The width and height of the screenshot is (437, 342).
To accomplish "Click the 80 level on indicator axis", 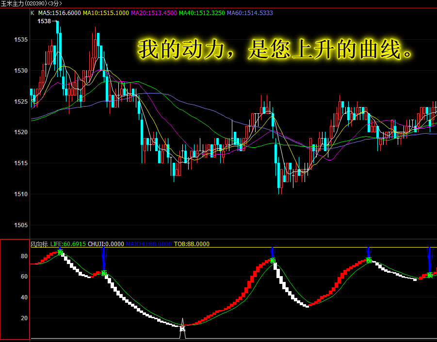I will [x=24, y=256].
